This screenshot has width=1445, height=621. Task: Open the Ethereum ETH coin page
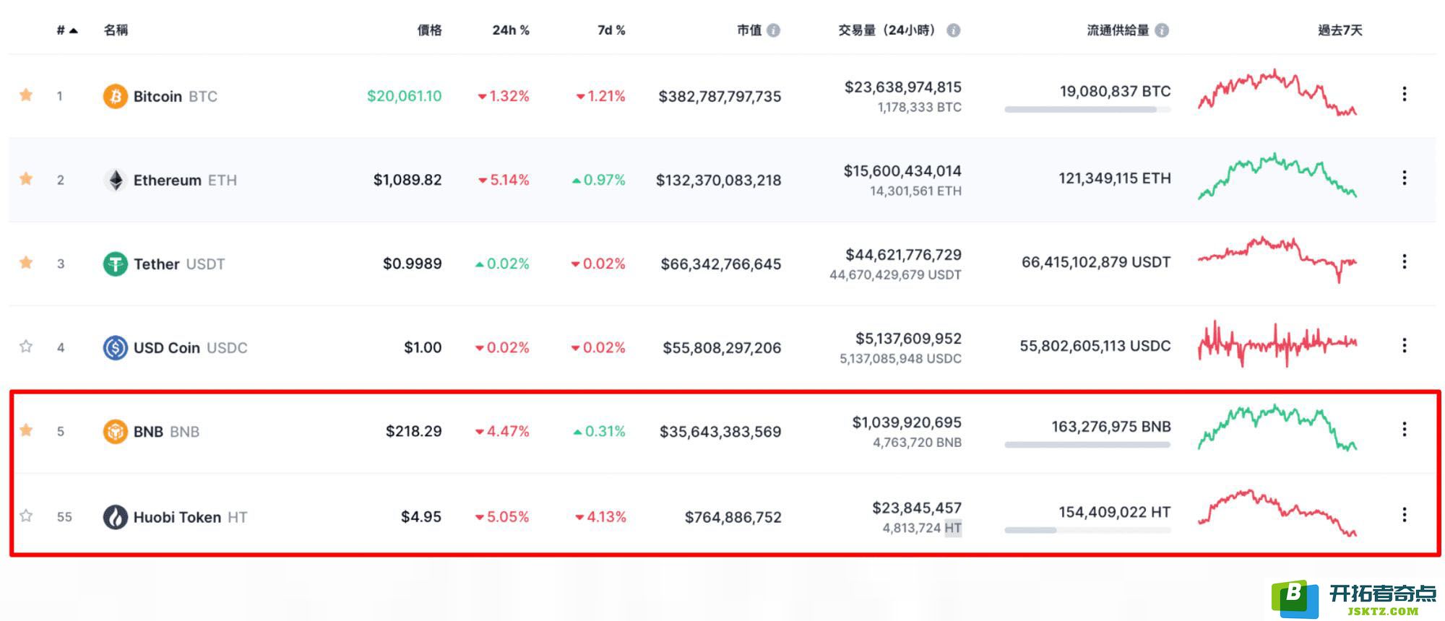coord(185,180)
